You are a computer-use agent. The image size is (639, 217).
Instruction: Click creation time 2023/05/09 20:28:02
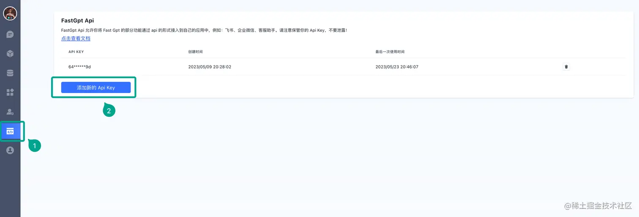[210, 67]
